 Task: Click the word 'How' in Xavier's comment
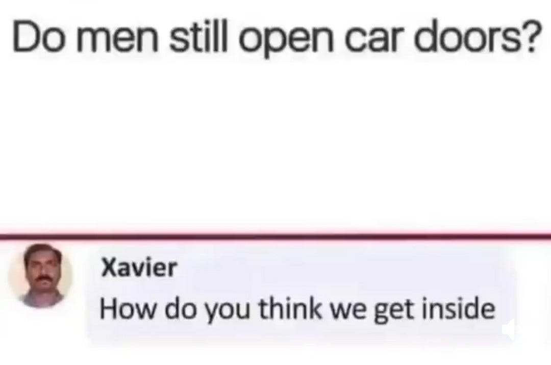(127, 309)
